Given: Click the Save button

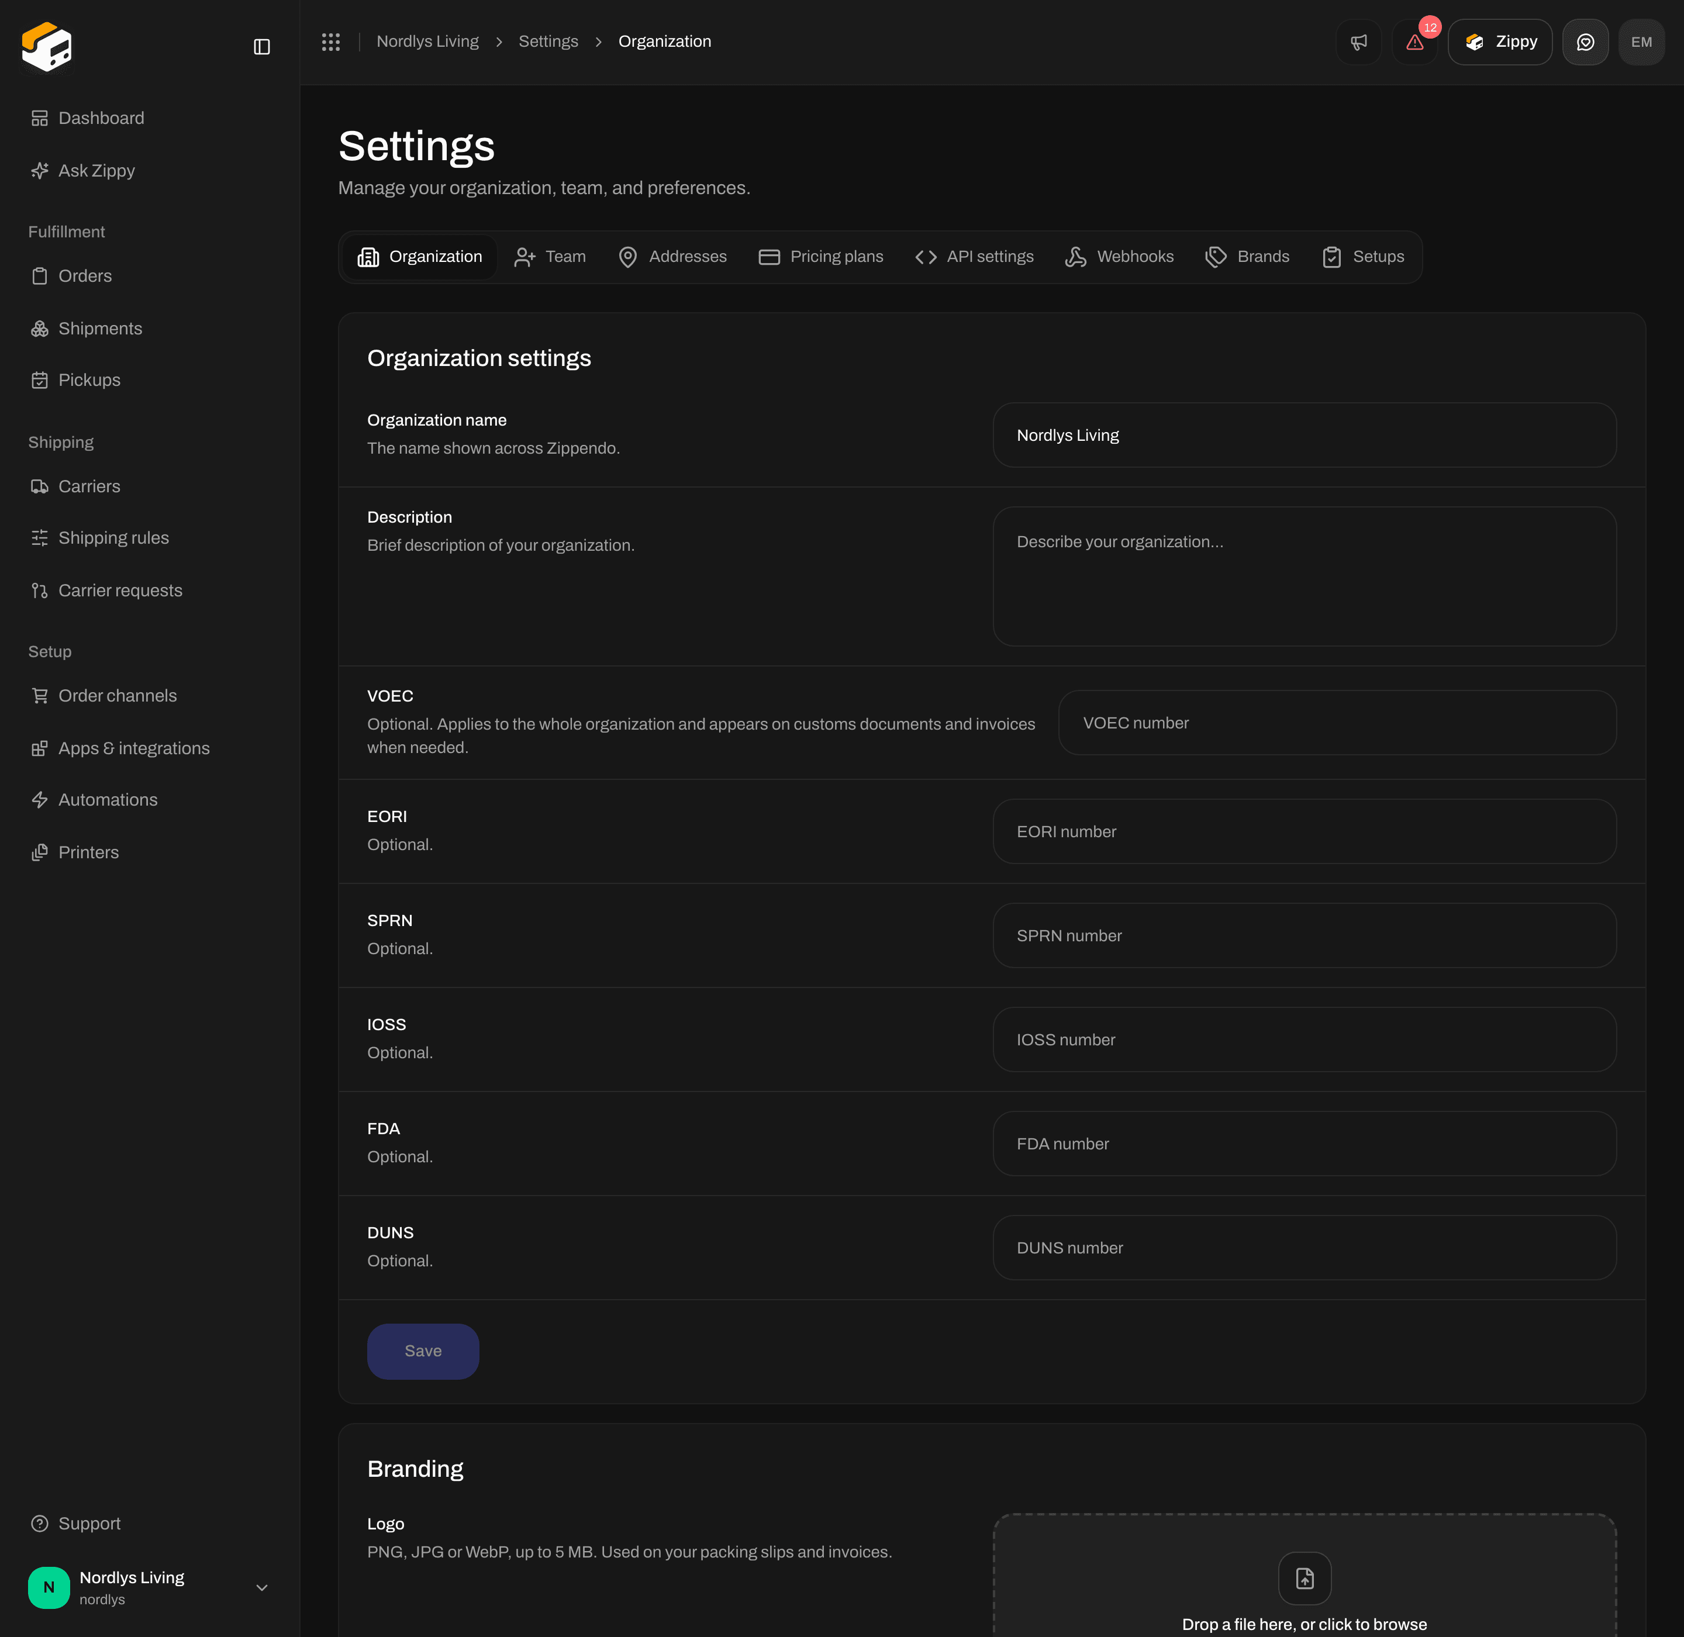Looking at the screenshot, I should 423,1352.
